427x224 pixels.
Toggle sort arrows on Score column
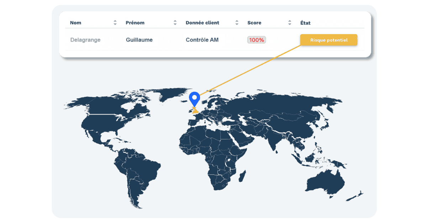[290, 23]
